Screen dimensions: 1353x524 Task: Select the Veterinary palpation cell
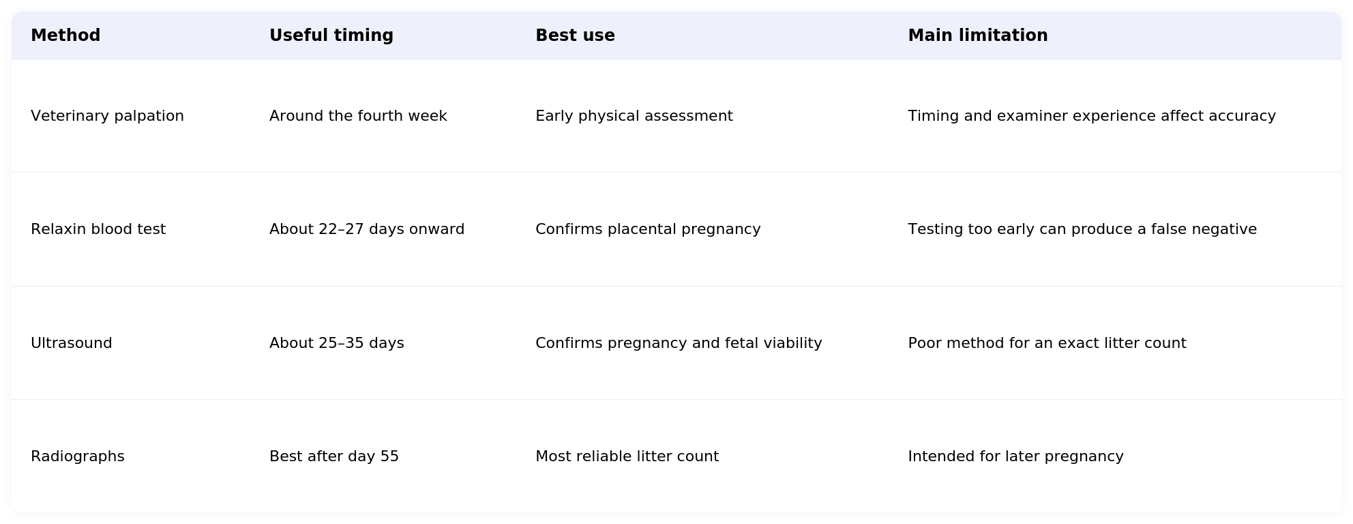tap(107, 116)
